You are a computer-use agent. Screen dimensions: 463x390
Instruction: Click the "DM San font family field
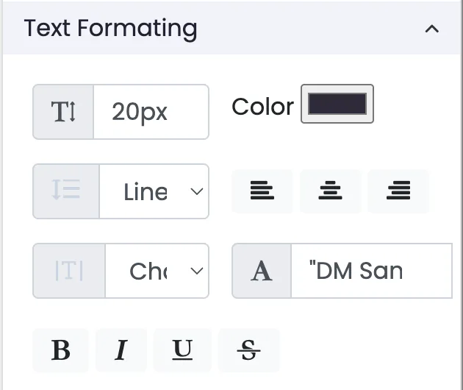click(371, 271)
